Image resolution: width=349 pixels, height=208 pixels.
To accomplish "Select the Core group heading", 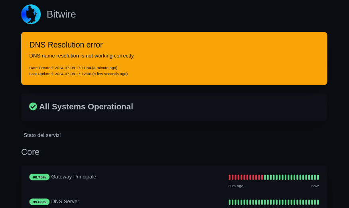I will [x=30, y=152].
